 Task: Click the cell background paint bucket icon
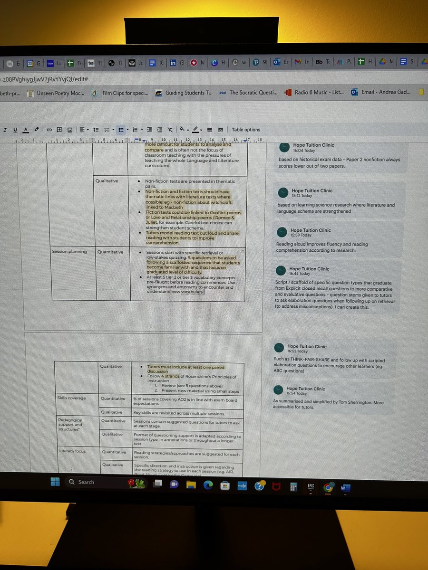click(x=182, y=129)
